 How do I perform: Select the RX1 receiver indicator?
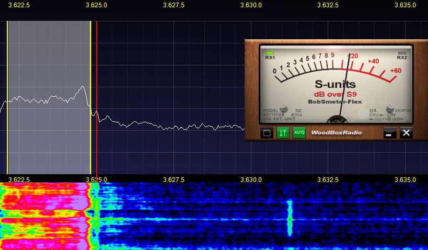click(x=270, y=55)
